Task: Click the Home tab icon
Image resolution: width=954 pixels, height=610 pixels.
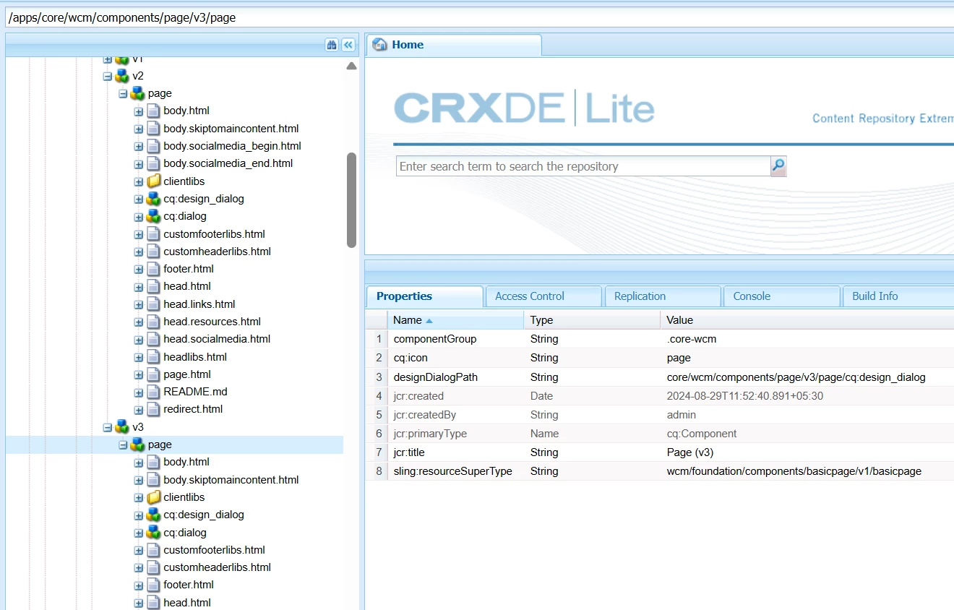Action: click(379, 45)
